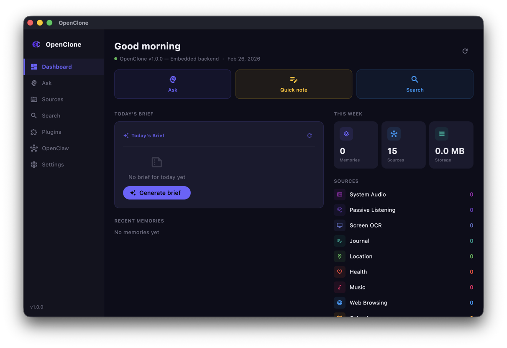The width and height of the screenshot is (507, 348).
Task: Click the refresh icon near the greeting
Action: [x=465, y=51]
